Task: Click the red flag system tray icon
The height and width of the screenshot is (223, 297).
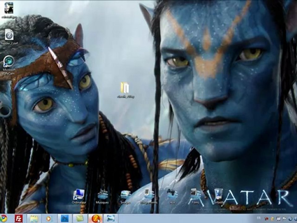Action: coord(266,219)
